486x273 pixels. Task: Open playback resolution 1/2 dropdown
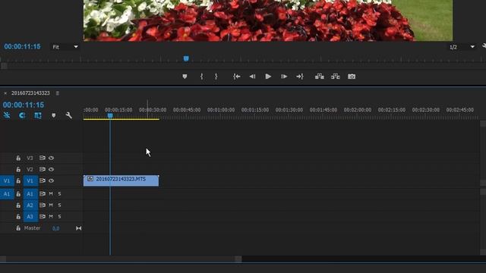click(x=462, y=47)
